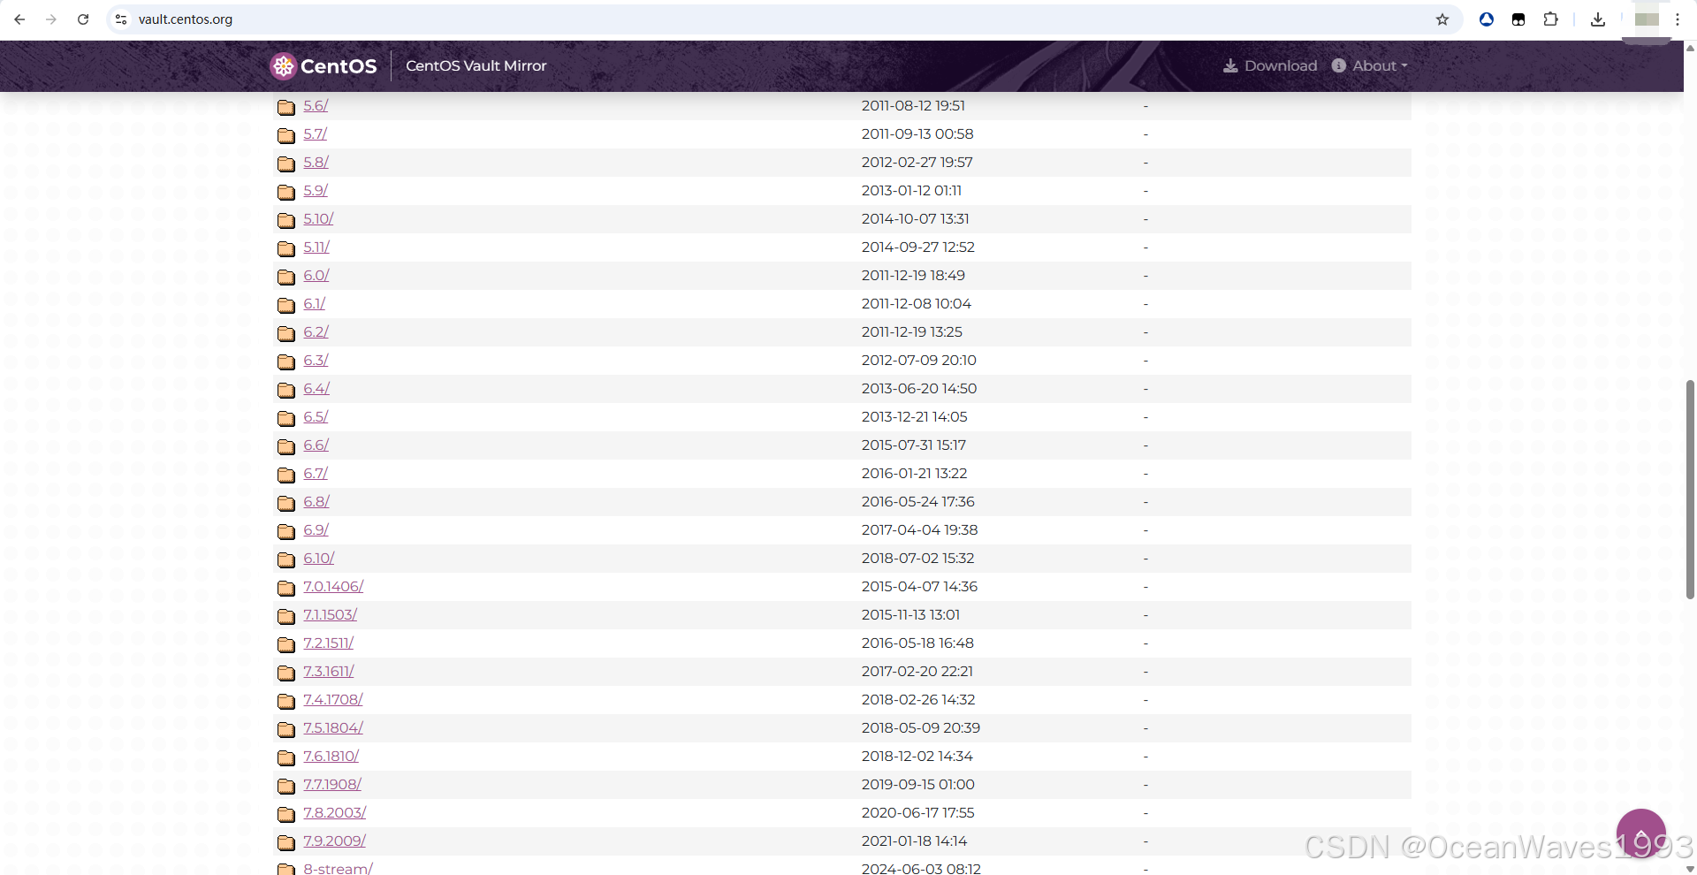Expand the About dropdown in header
The height and width of the screenshot is (875, 1697).
(x=1369, y=65)
